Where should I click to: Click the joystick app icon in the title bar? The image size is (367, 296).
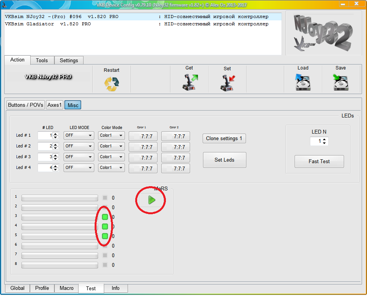(4, 4)
